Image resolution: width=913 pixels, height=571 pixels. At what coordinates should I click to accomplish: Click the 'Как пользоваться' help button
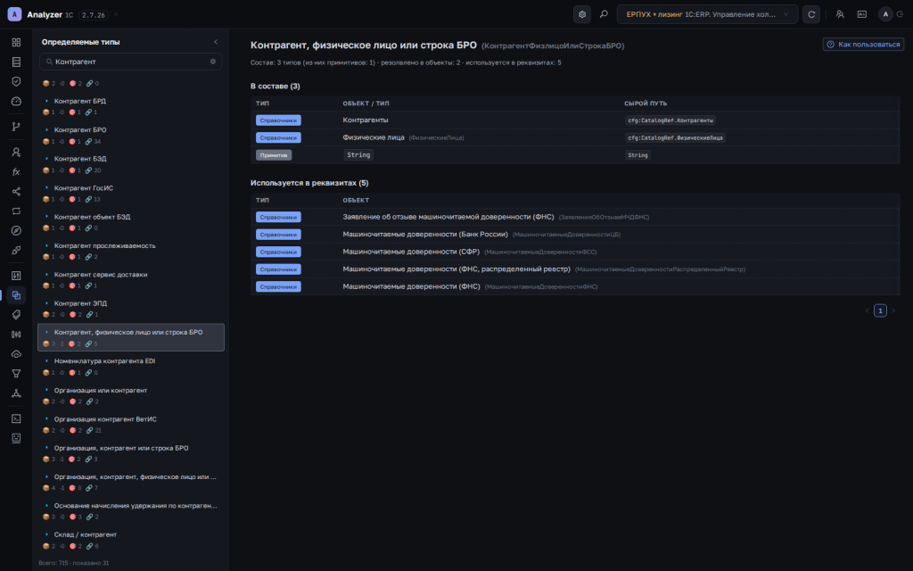[x=863, y=45]
